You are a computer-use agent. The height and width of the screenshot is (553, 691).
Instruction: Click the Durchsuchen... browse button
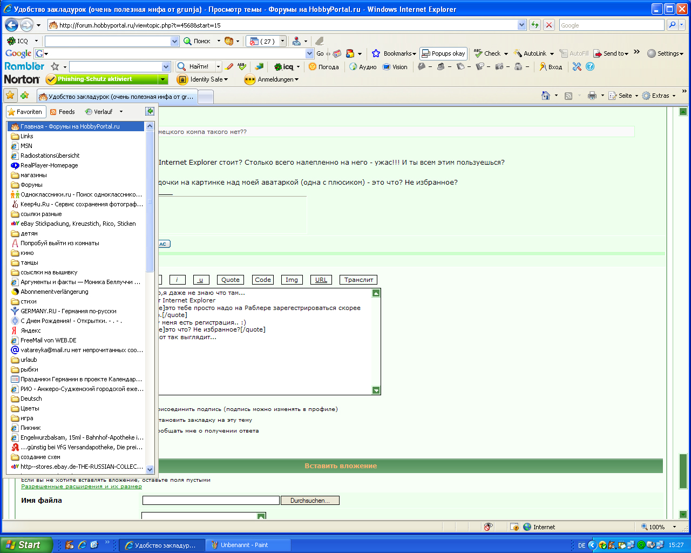pos(310,501)
